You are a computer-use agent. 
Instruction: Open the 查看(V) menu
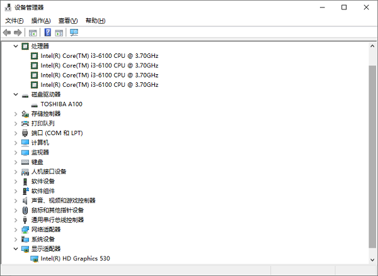click(x=67, y=21)
